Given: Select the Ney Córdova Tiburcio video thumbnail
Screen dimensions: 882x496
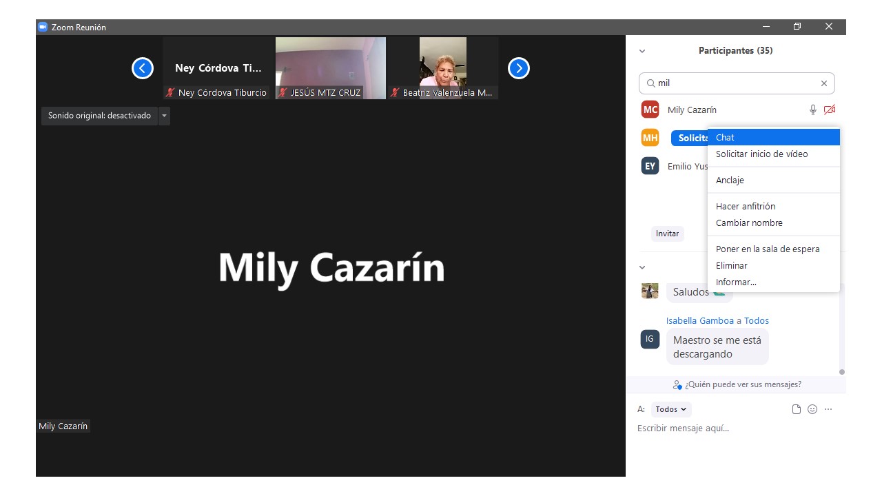Looking at the screenshot, I should (x=218, y=68).
